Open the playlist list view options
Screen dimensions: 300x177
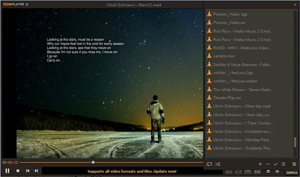[x=283, y=164]
